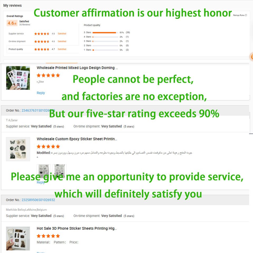Click the Supplier service star rating
Viewport: 253px width, 253px height.
point(42,34)
